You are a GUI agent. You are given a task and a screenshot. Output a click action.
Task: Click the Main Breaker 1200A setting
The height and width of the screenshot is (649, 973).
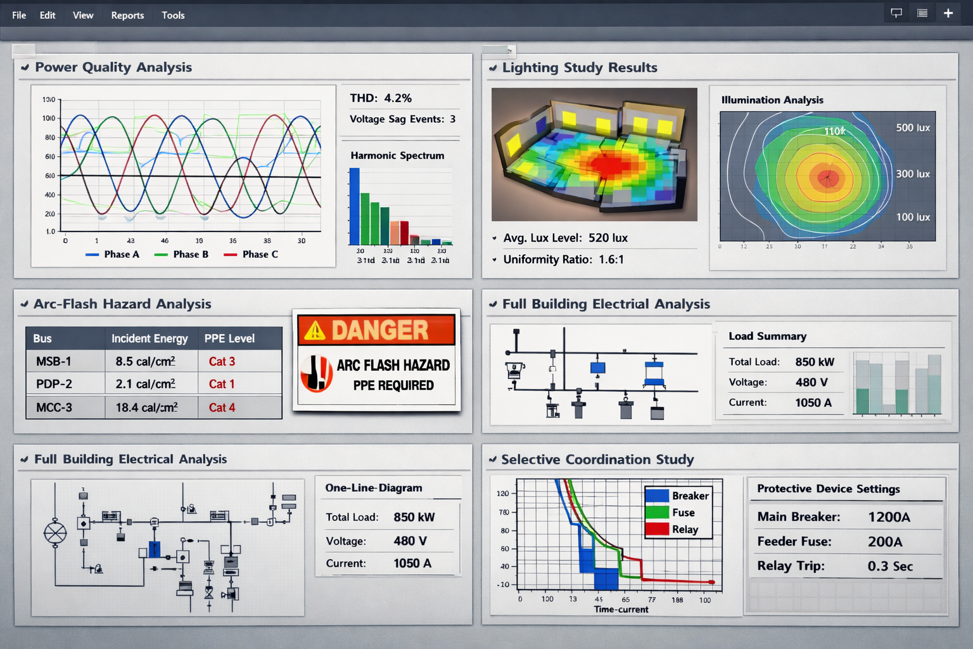[x=834, y=517]
